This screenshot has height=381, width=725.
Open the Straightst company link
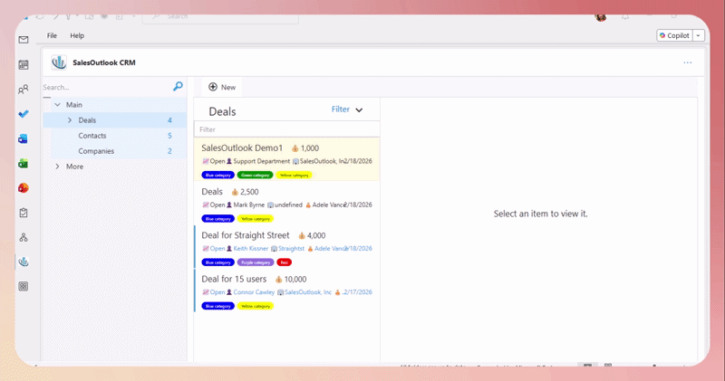291,249
